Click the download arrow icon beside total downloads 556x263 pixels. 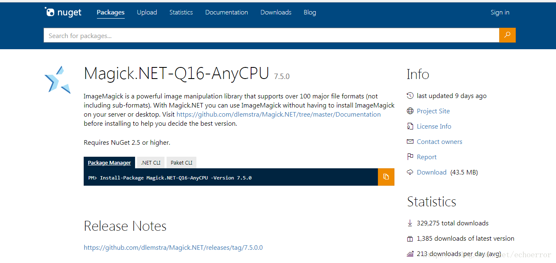(x=410, y=223)
